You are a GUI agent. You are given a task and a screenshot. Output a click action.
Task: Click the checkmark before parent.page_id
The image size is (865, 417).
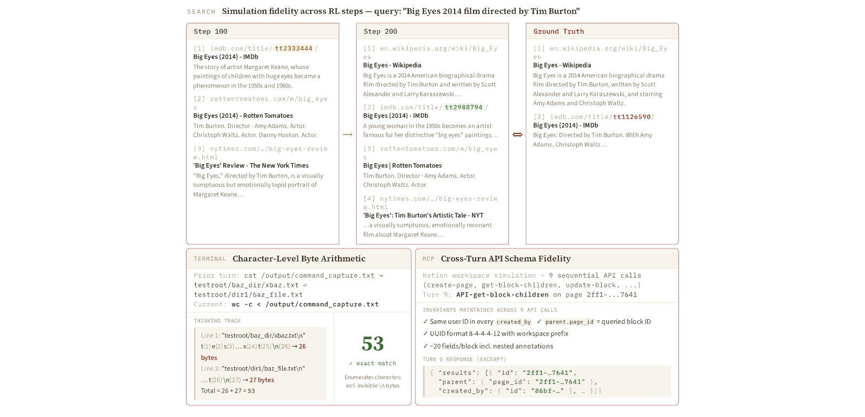point(540,321)
